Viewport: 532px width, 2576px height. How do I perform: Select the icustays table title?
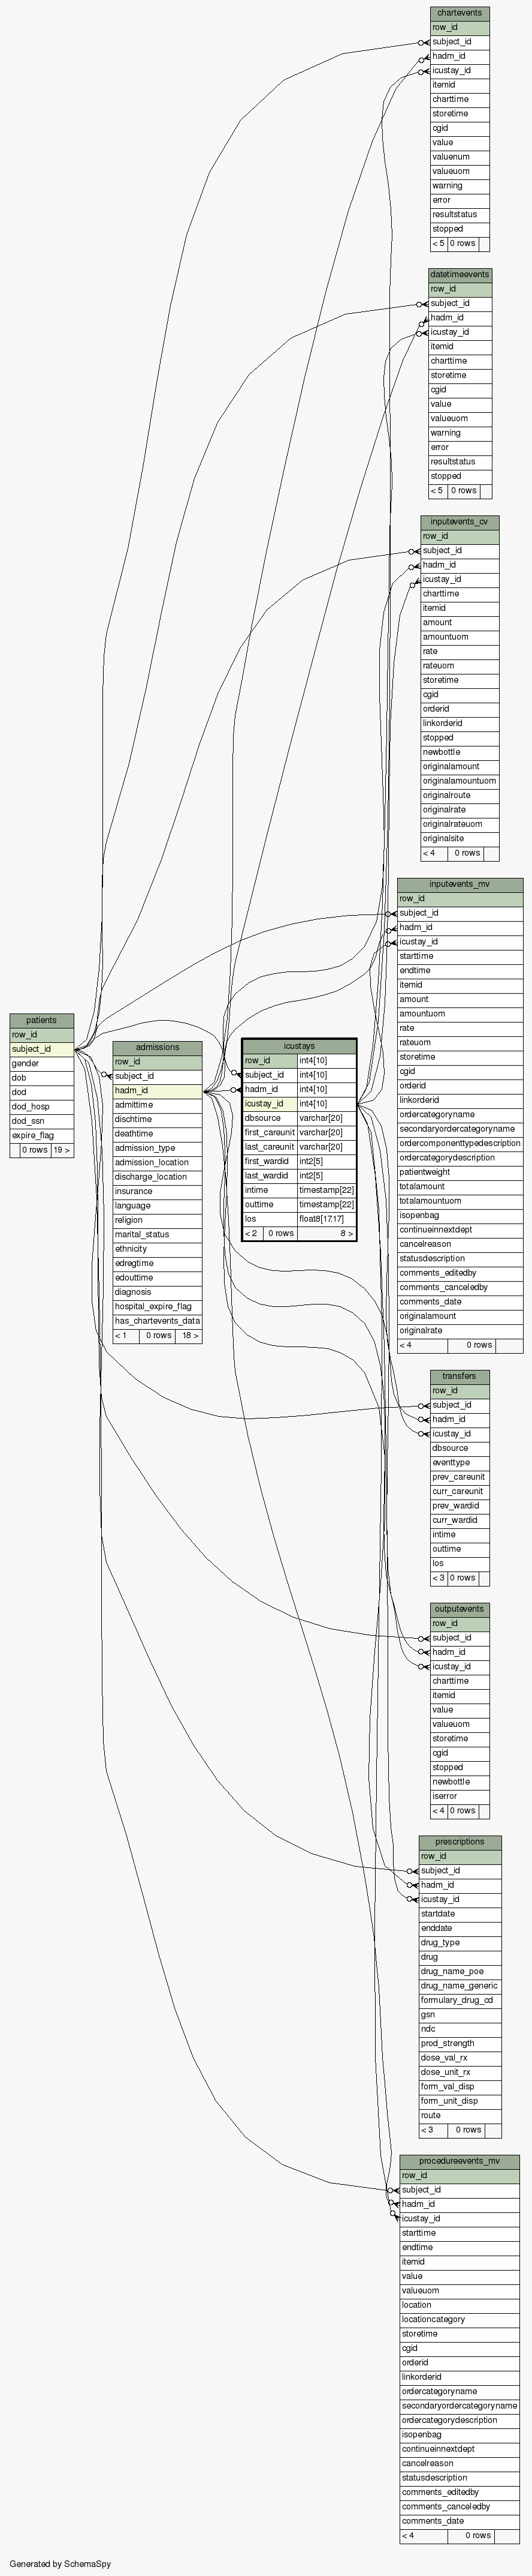300,1046
